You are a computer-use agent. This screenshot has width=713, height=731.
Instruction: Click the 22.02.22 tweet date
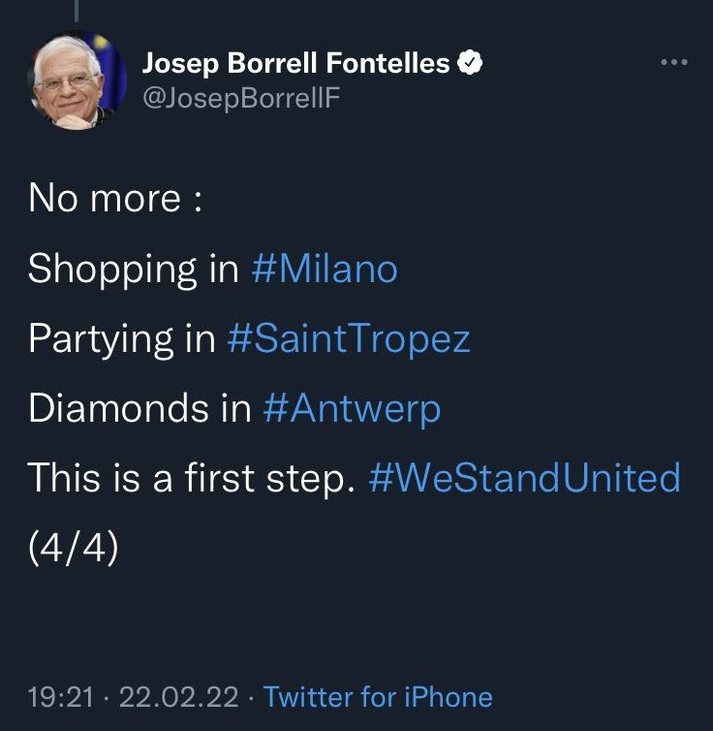coord(180,697)
